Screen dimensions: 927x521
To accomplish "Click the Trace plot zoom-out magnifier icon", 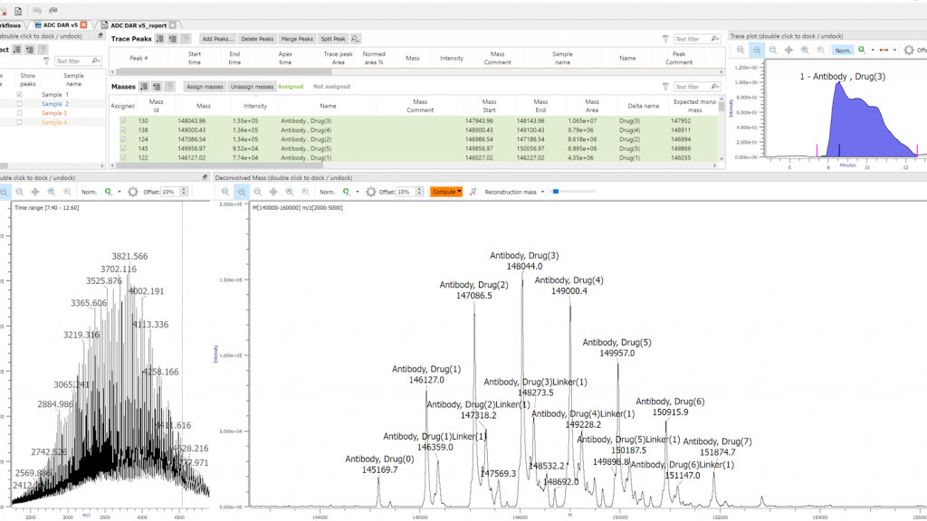I will (772, 51).
